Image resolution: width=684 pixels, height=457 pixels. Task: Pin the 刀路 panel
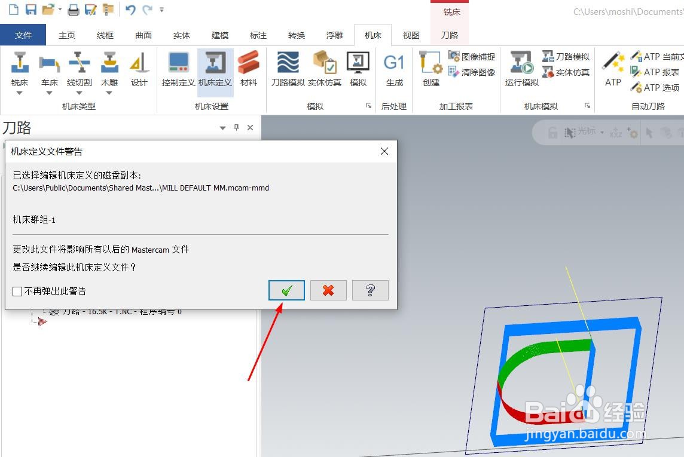pos(237,127)
